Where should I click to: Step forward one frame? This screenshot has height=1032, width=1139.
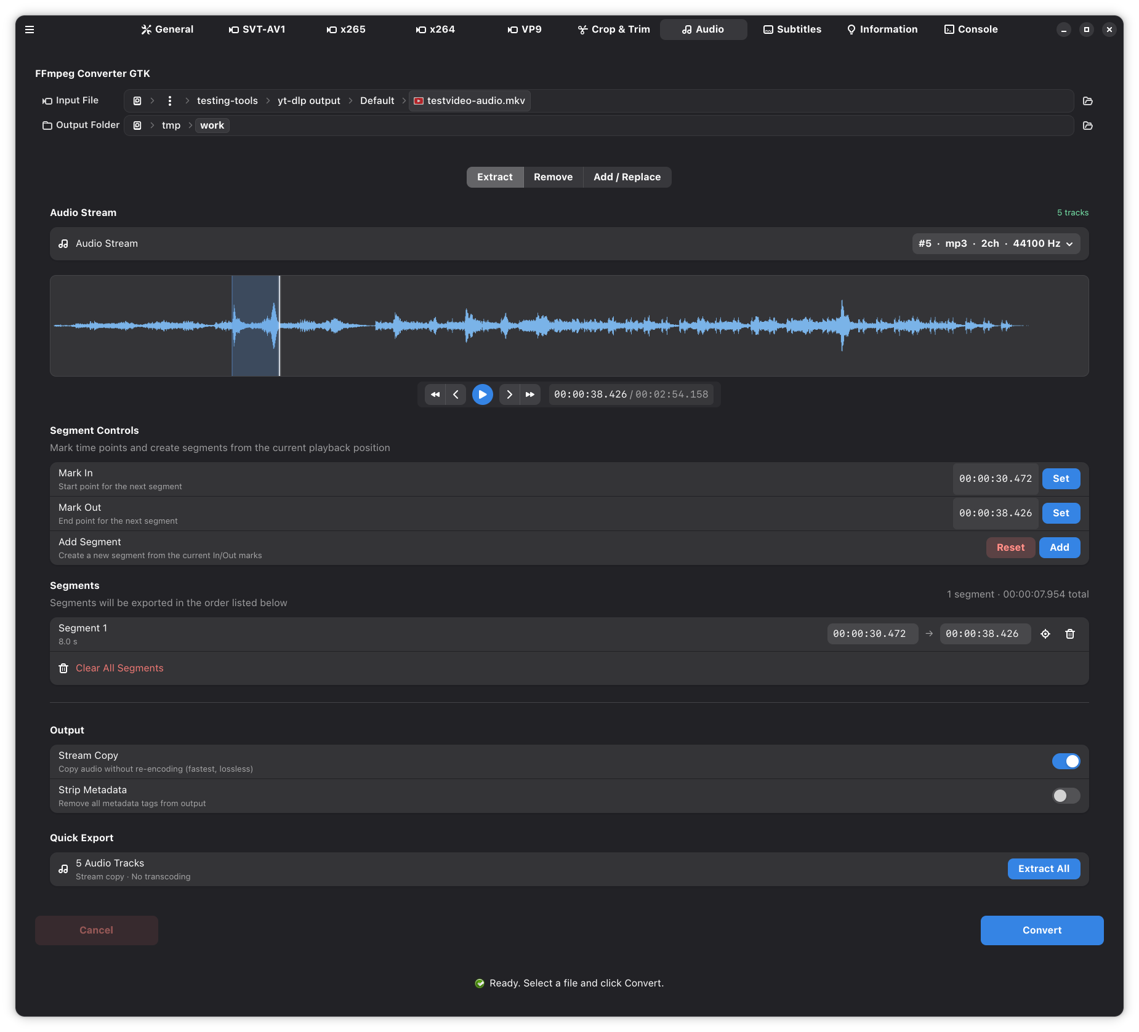tap(509, 394)
